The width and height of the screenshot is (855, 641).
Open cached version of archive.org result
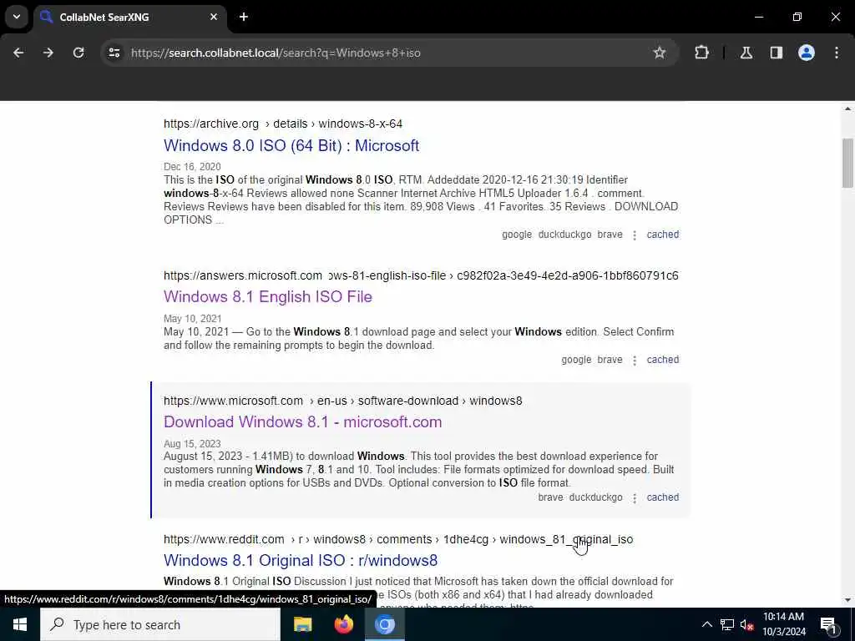(662, 235)
